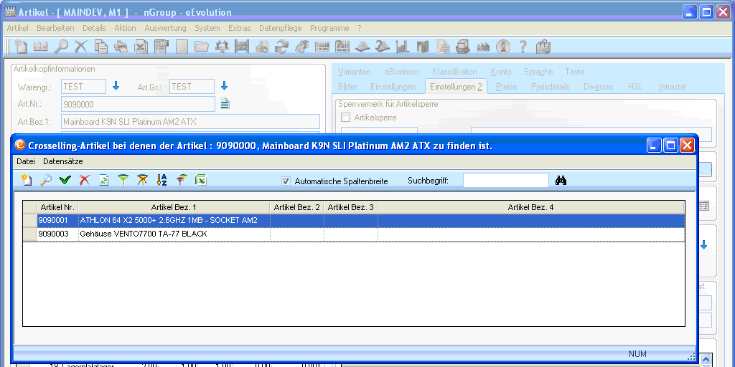Open the Datei menu in dialog
The image size is (735, 367).
click(26, 162)
